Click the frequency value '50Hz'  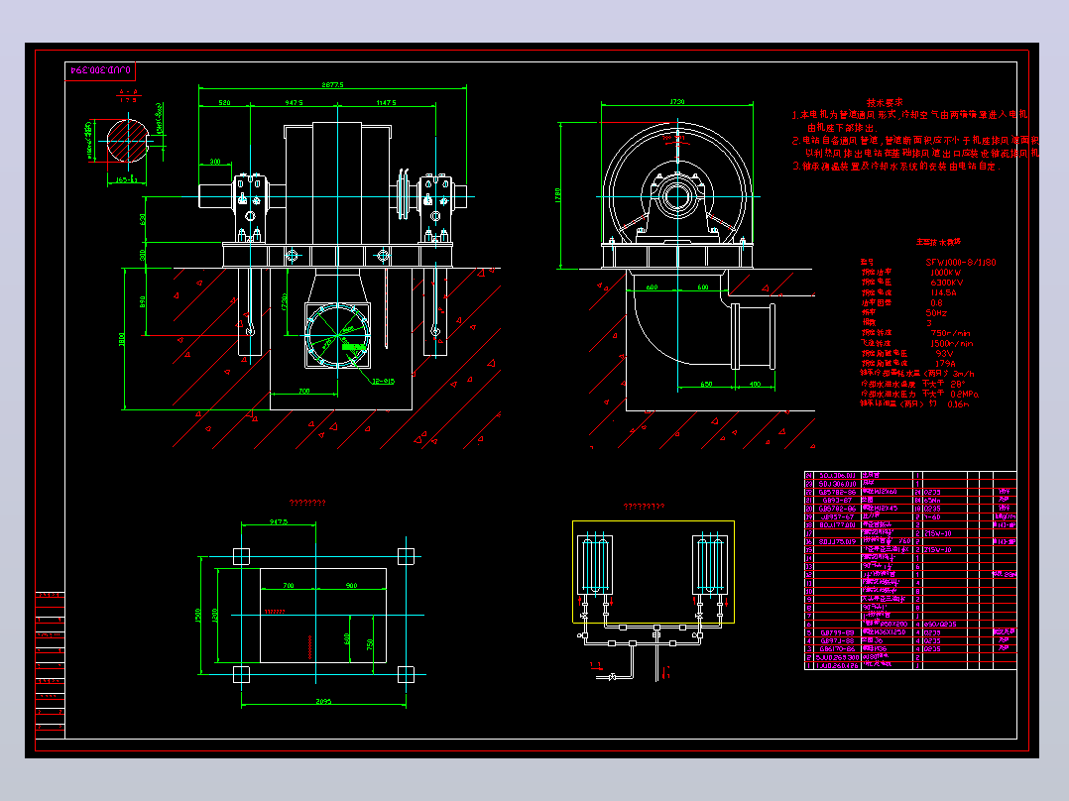tap(936, 313)
